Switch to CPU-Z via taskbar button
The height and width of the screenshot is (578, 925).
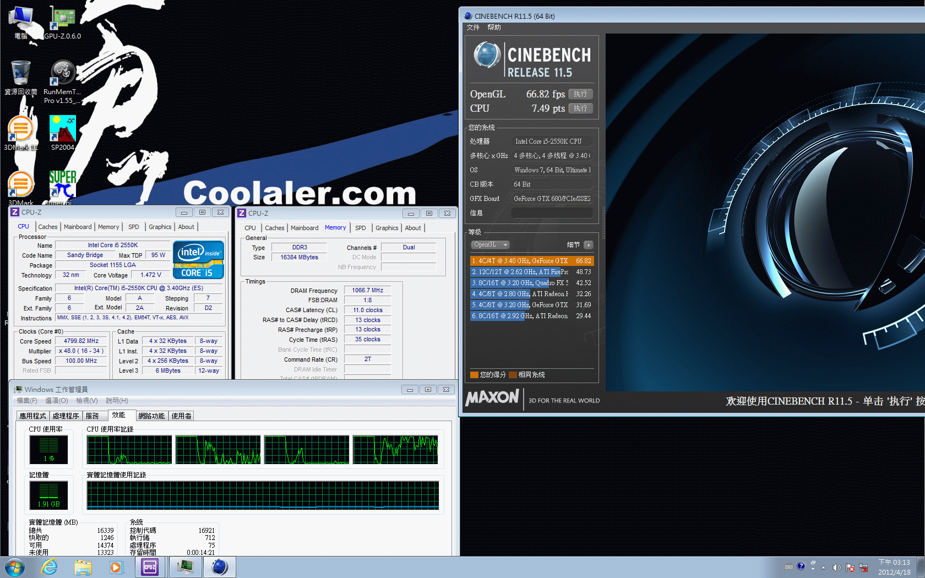click(x=150, y=567)
